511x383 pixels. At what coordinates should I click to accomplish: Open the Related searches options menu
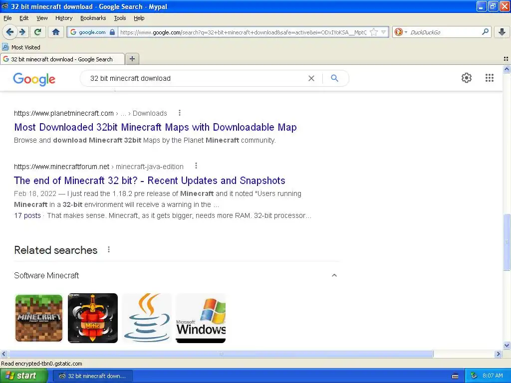[109, 250]
